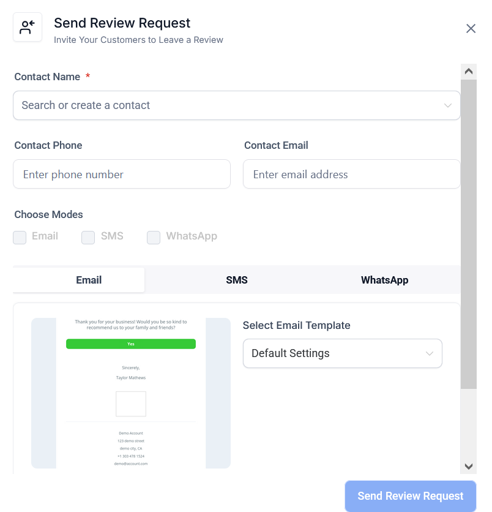
Task: Check the WhatsApp mode checkbox
Action: [154, 237]
